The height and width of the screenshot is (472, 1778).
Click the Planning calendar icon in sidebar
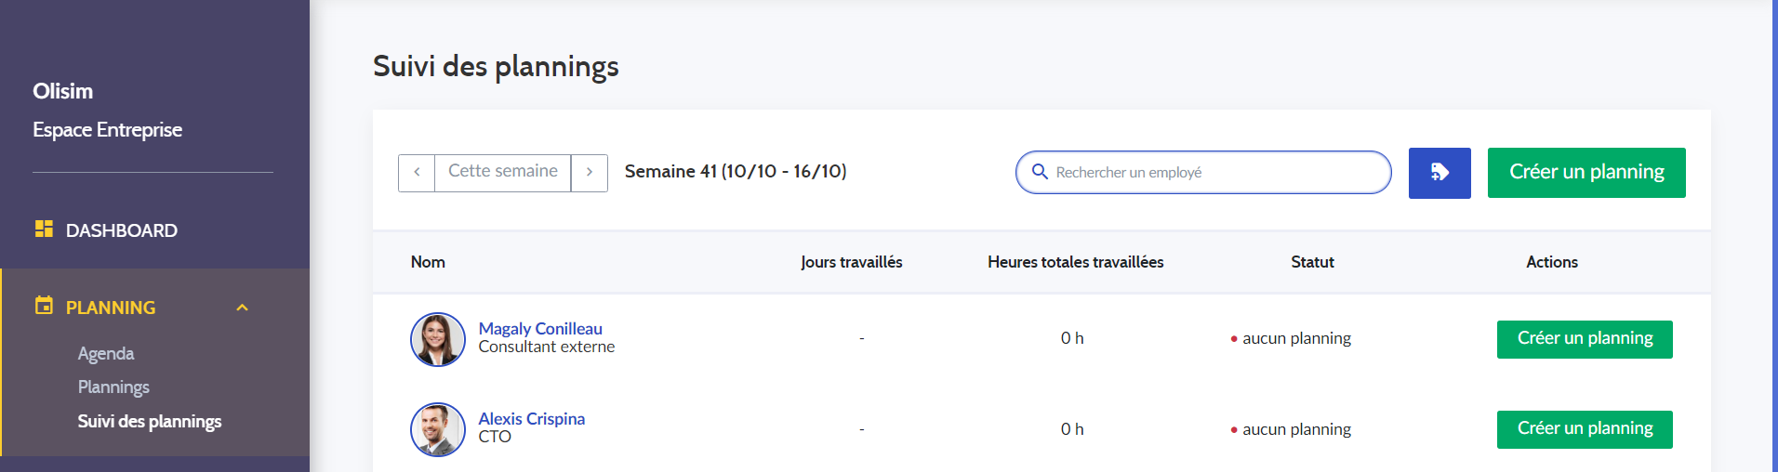pyautogui.click(x=44, y=305)
